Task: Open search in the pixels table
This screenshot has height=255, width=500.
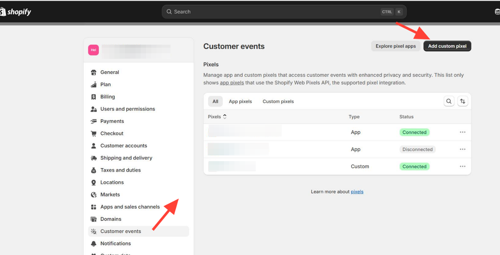Action: click(x=449, y=101)
